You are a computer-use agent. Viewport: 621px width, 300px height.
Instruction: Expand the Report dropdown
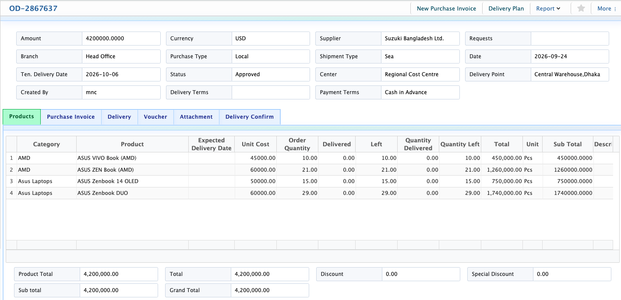[x=548, y=8]
